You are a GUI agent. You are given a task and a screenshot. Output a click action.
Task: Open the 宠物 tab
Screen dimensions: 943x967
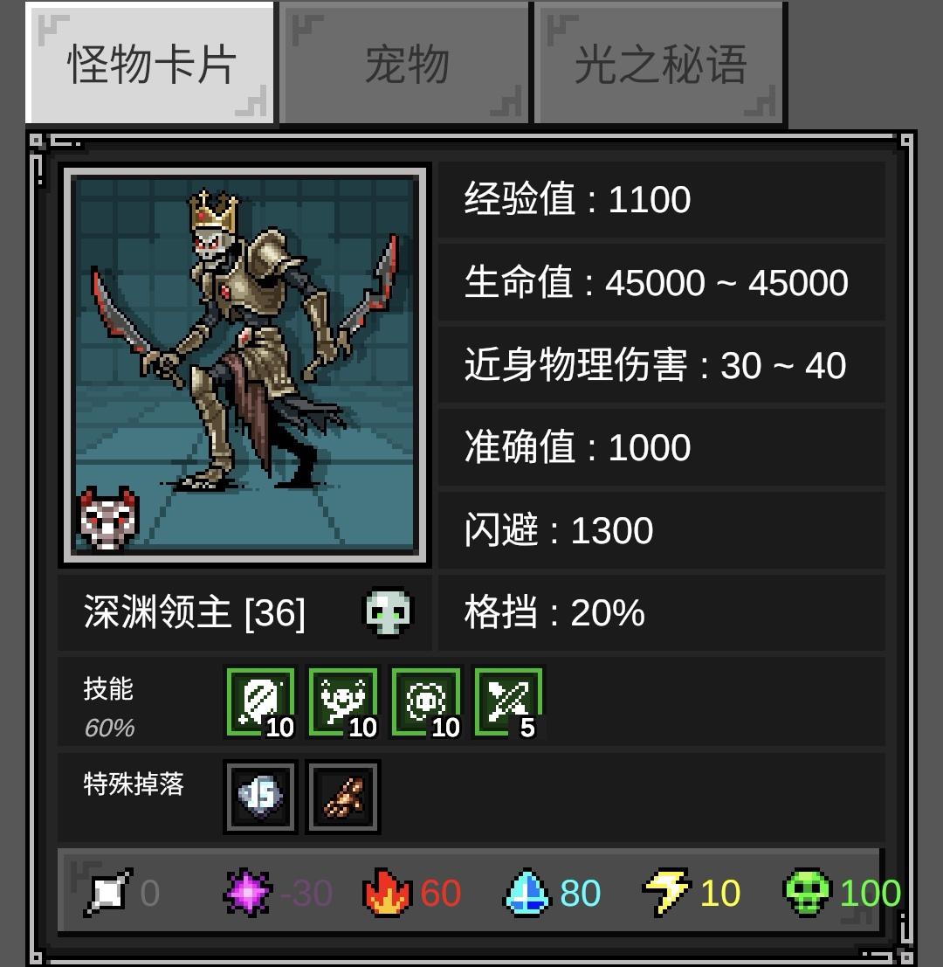point(405,62)
